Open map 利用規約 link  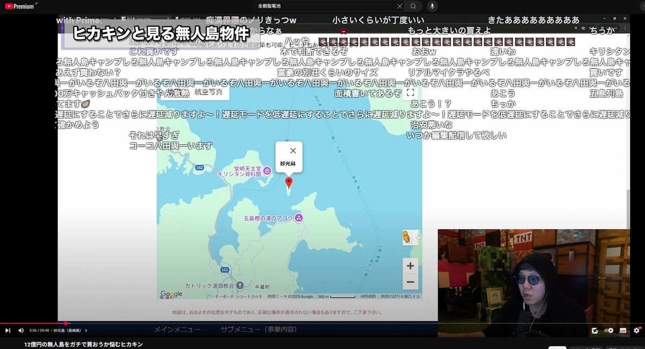point(368,296)
